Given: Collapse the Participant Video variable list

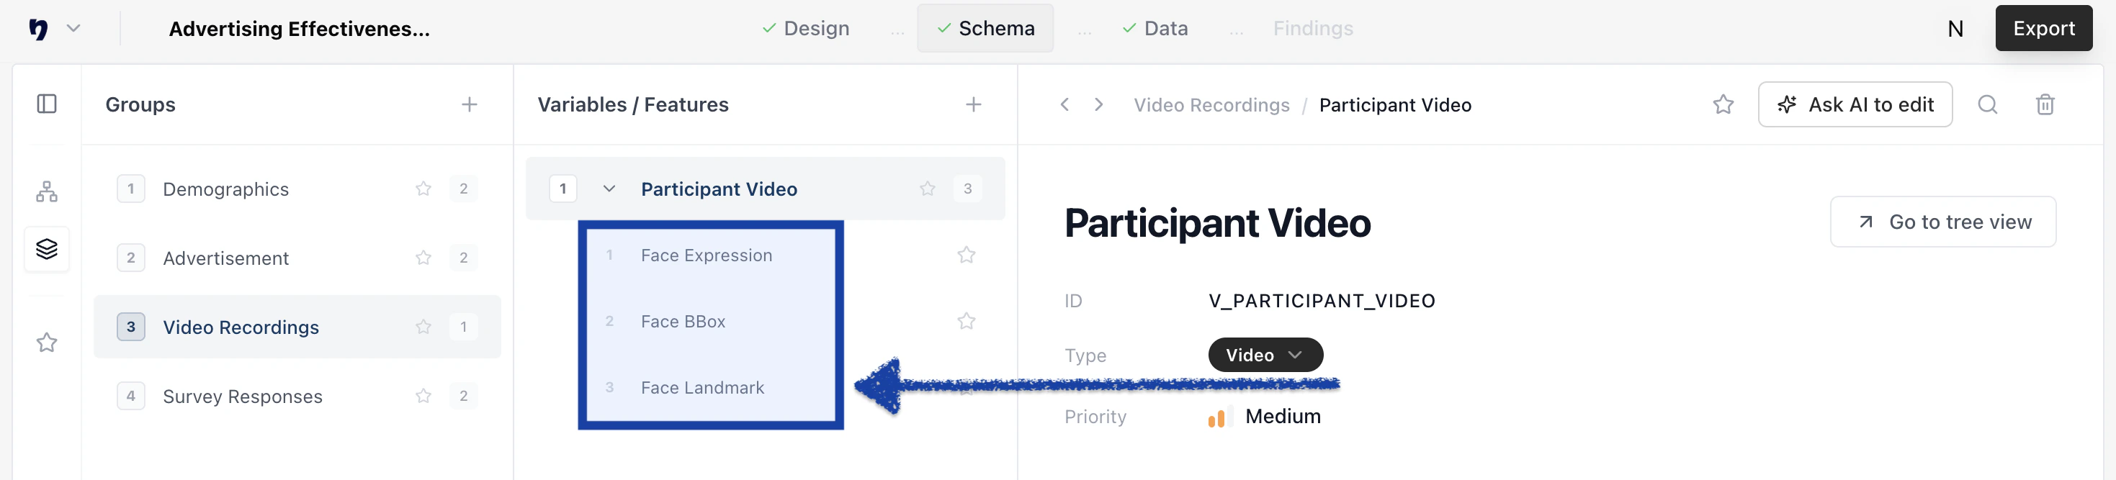Looking at the screenshot, I should click(x=609, y=188).
